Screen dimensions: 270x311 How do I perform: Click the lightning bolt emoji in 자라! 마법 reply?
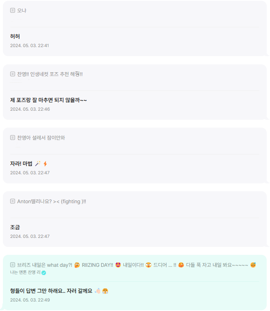coord(45,164)
